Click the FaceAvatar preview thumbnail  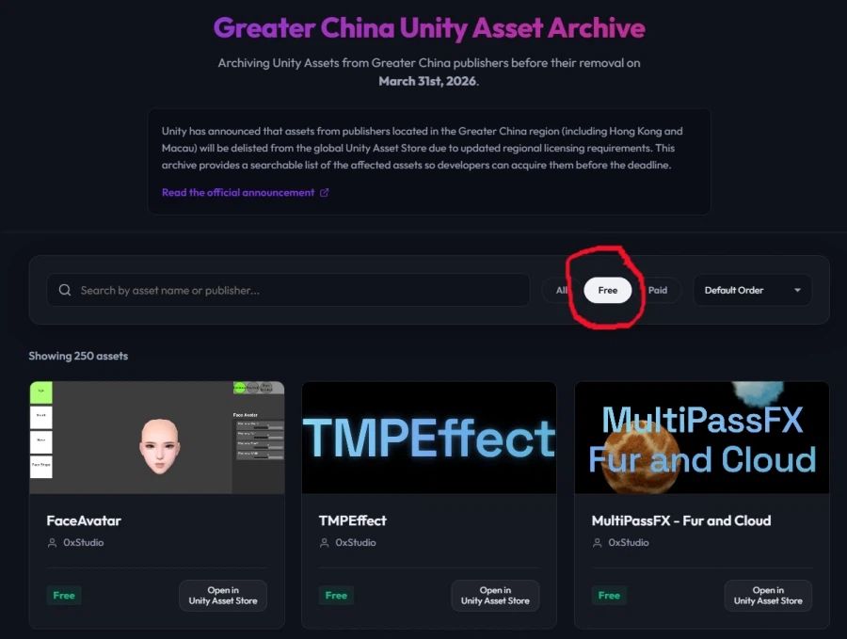click(x=157, y=438)
